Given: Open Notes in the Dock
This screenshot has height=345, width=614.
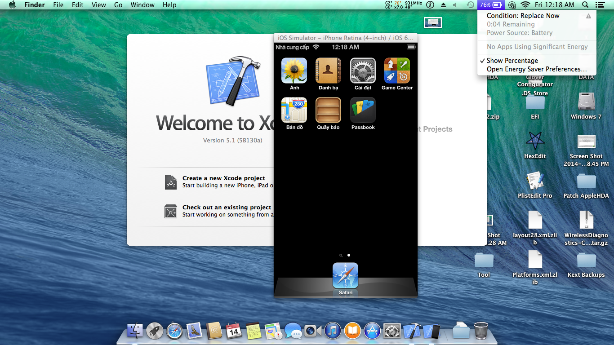Looking at the screenshot, I should [x=254, y=331].
